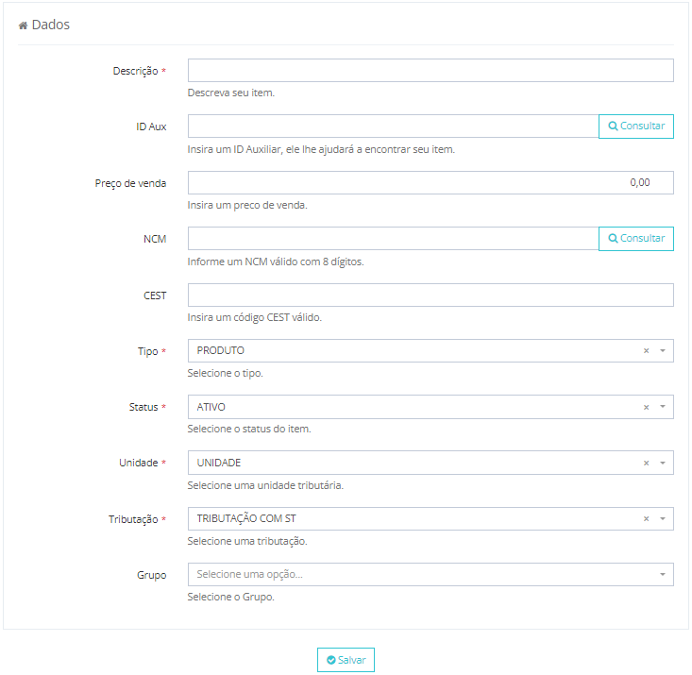Screen dimensions: 692x675
Task: Open the Tipo dropdown arrow
Action: (x=663, y=351)
